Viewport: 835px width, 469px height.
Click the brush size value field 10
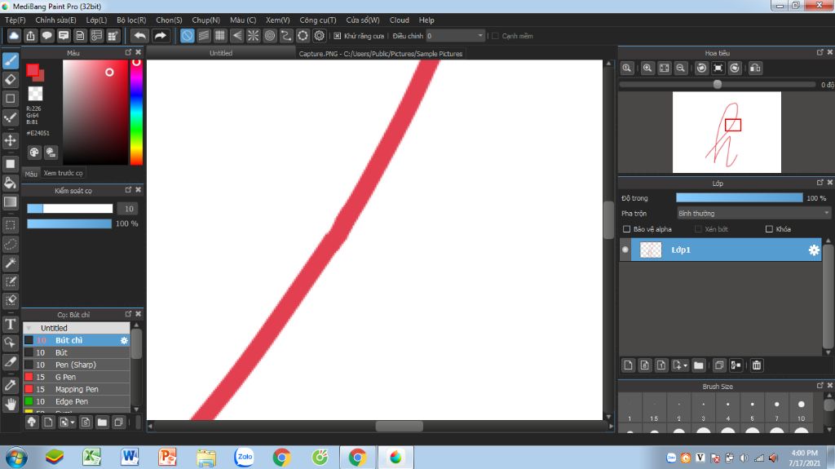(128, 209)
